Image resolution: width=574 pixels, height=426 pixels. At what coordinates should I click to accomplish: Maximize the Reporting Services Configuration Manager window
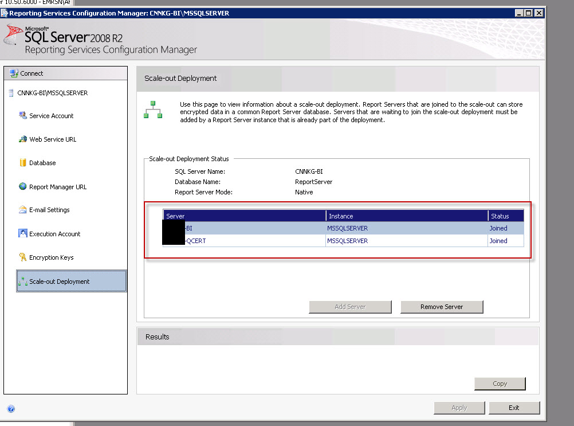tap(528, 13)
